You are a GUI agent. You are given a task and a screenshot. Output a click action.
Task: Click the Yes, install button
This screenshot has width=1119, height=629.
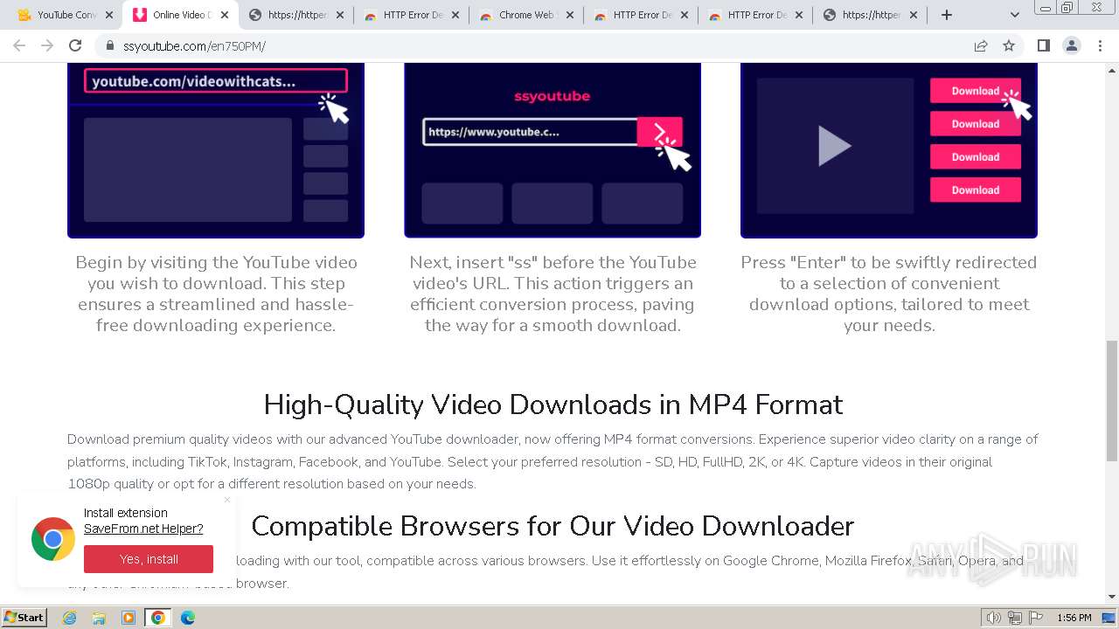tap(149, 559)
